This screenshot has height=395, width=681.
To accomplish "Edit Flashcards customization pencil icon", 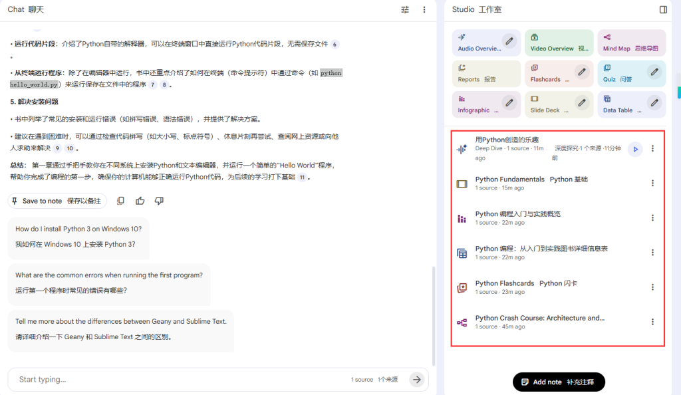I will [x=582, y=72].
